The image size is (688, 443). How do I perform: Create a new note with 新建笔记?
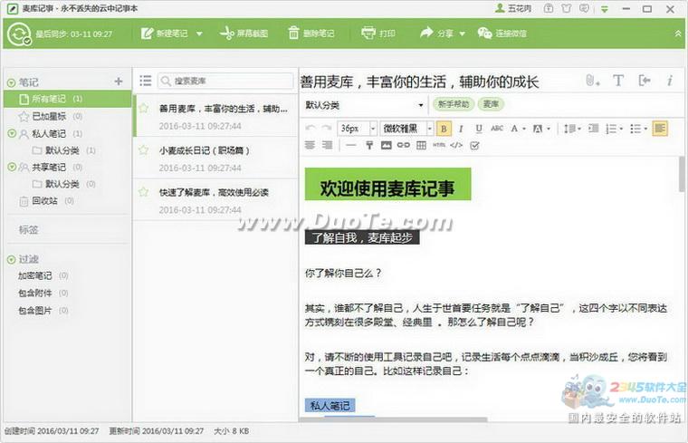[165, 34]
